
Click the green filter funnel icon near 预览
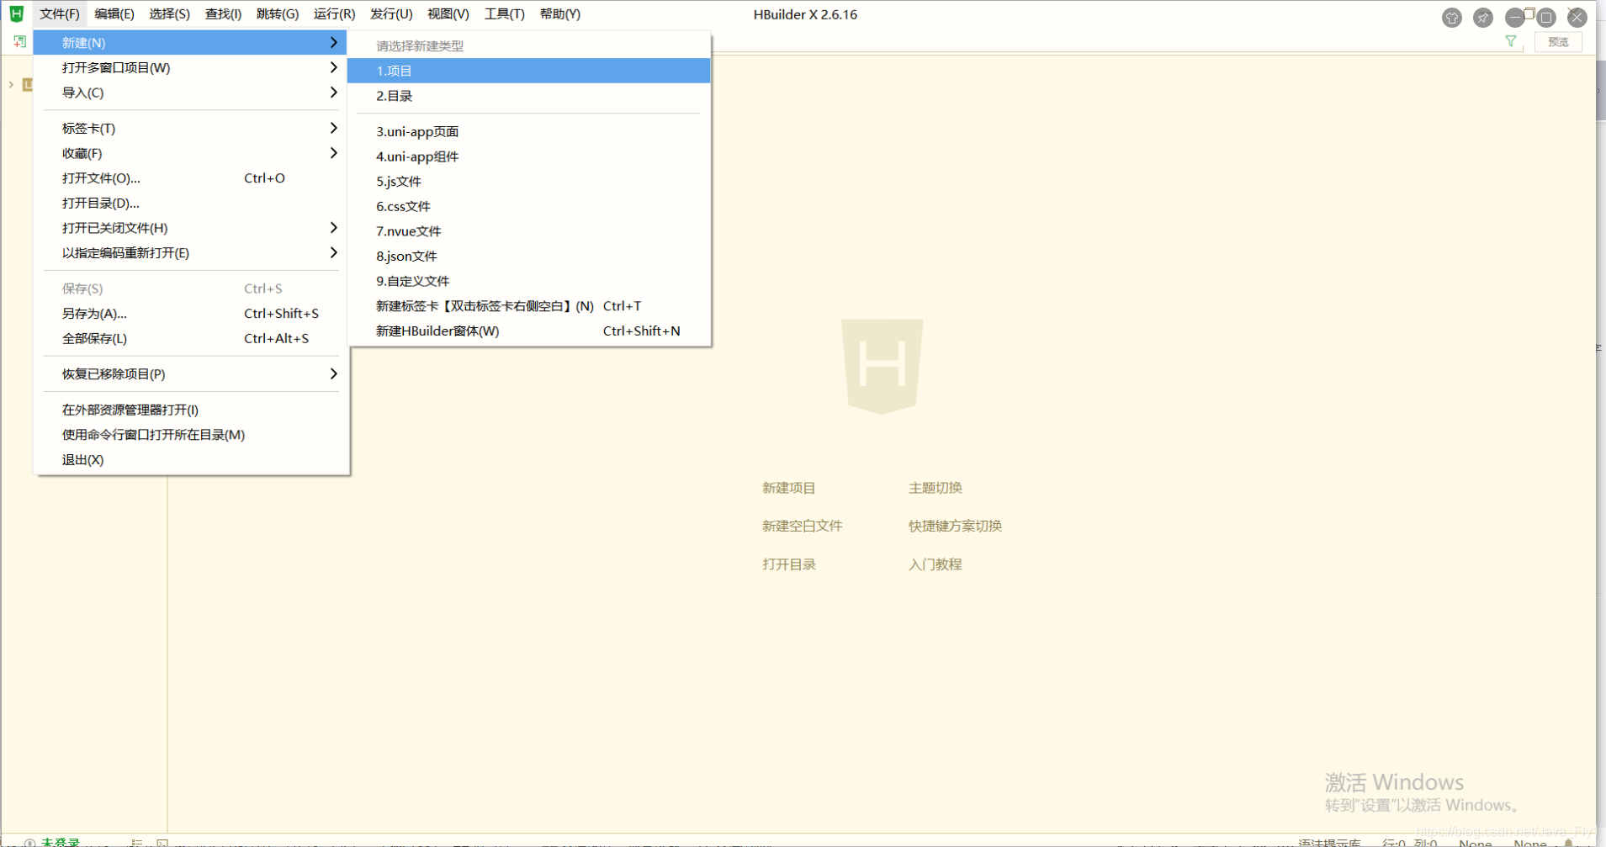1511,41
